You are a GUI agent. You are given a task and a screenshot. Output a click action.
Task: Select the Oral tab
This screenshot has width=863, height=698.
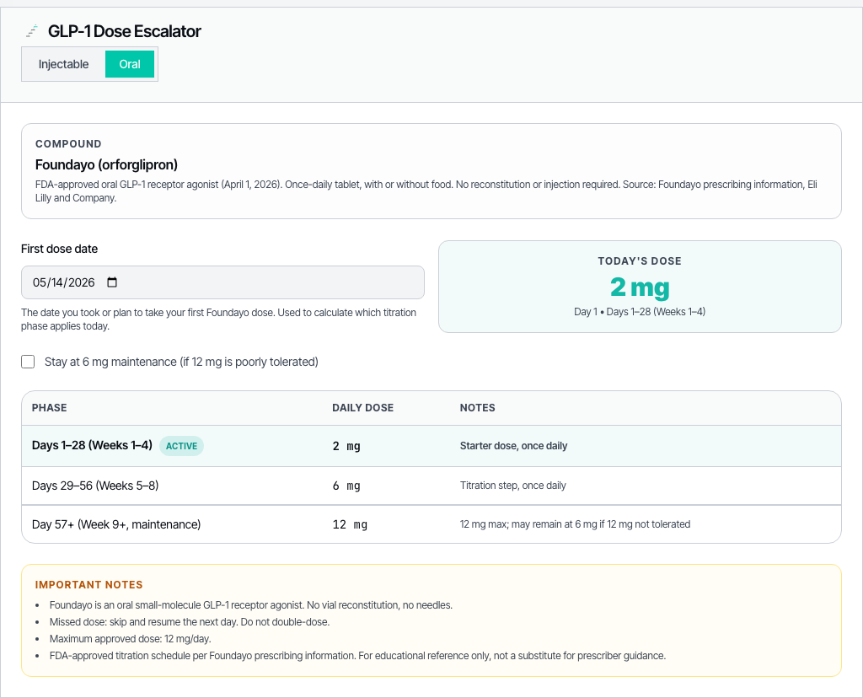point(130,64)
